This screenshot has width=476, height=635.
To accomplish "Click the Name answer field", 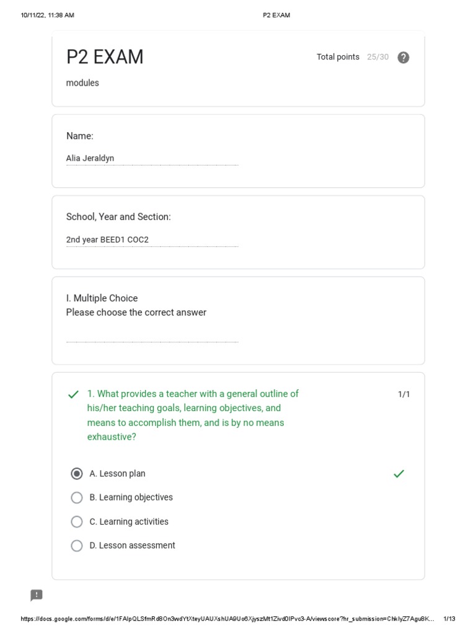I will point(152,159).
